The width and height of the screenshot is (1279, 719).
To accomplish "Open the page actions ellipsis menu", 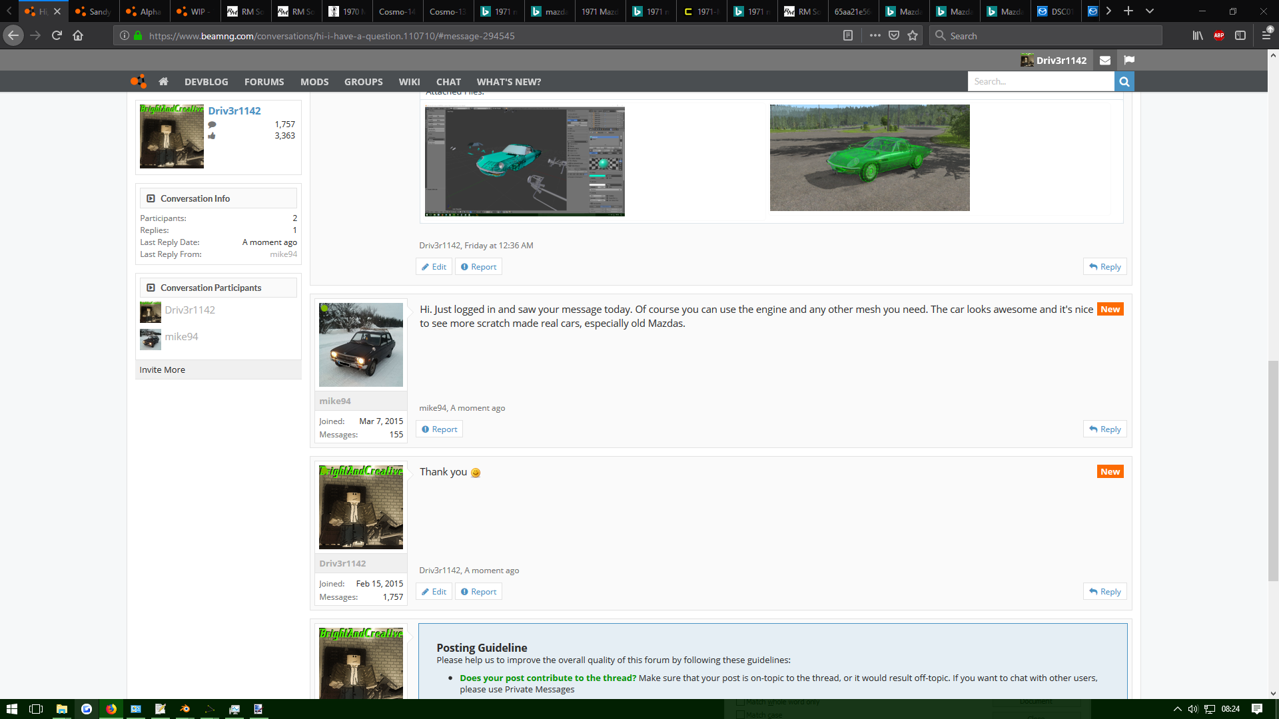I will click(x=875, y=36).
